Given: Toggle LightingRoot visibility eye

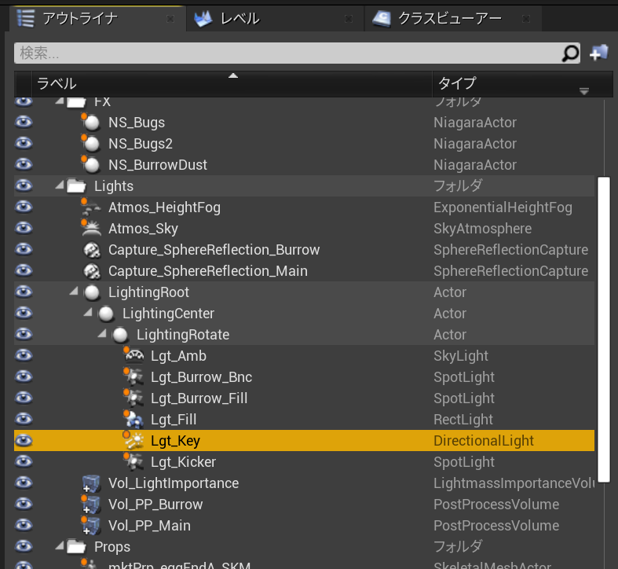Looking at the screenshot, I should click(x=24, y=292).
